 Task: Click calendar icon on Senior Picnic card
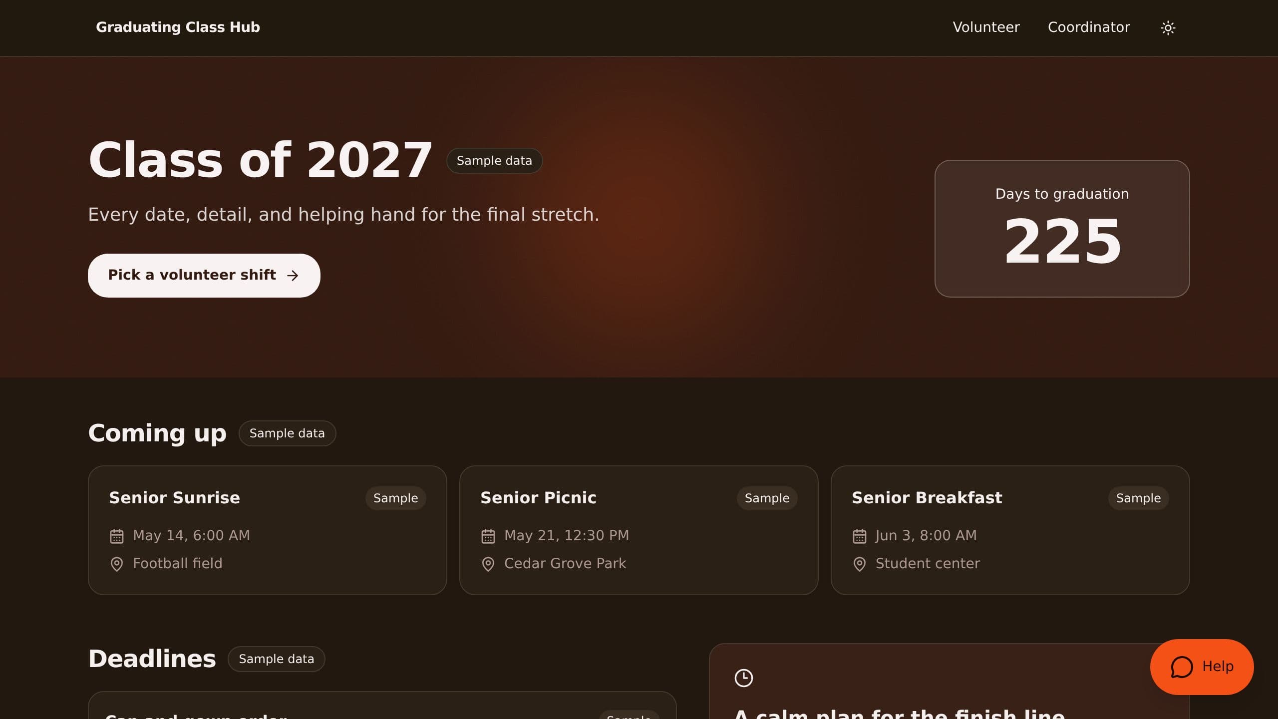point(488,536)
